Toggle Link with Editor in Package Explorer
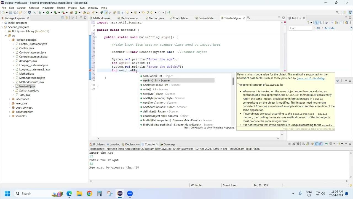 pos(66,18)
